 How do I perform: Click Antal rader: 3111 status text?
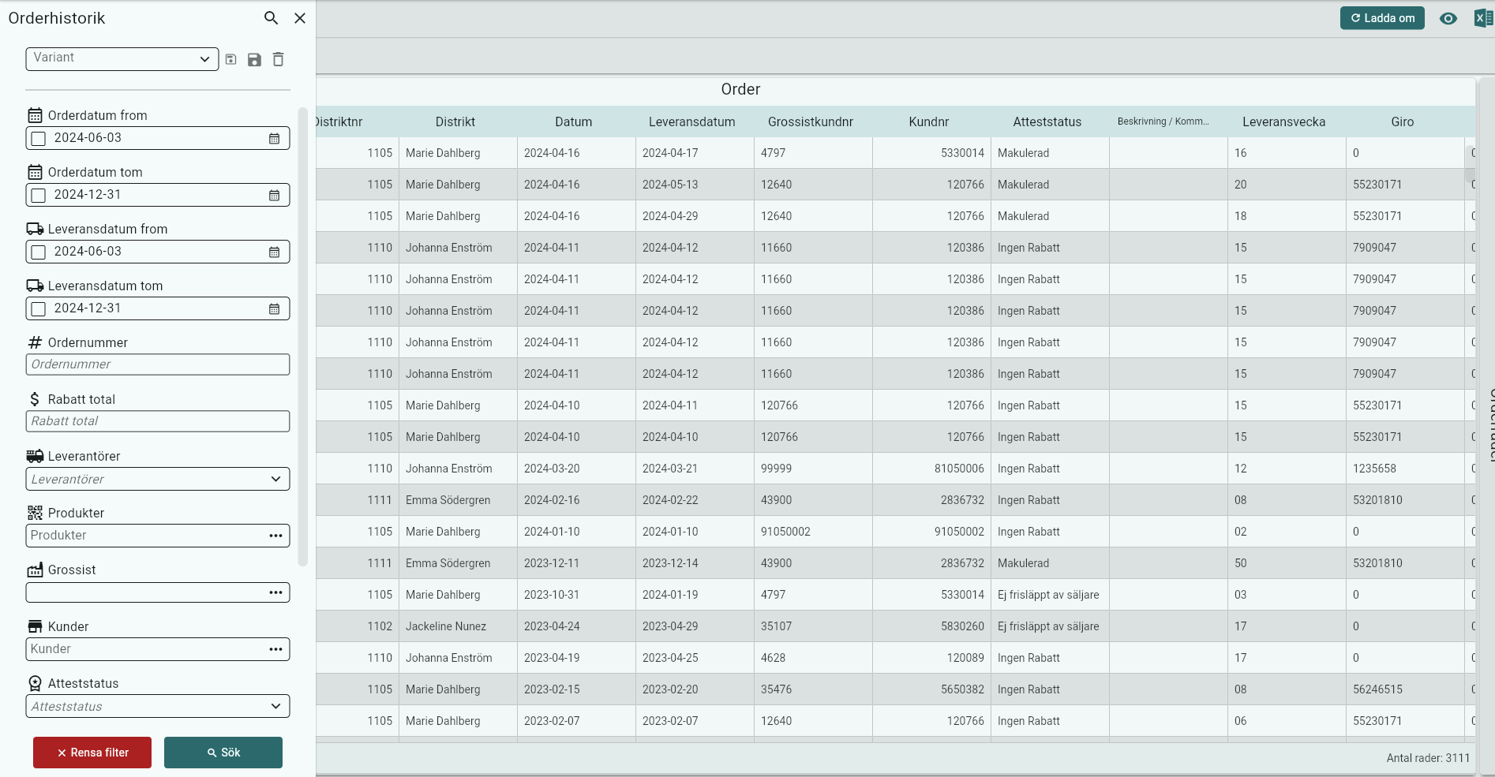pos(1428,758)
